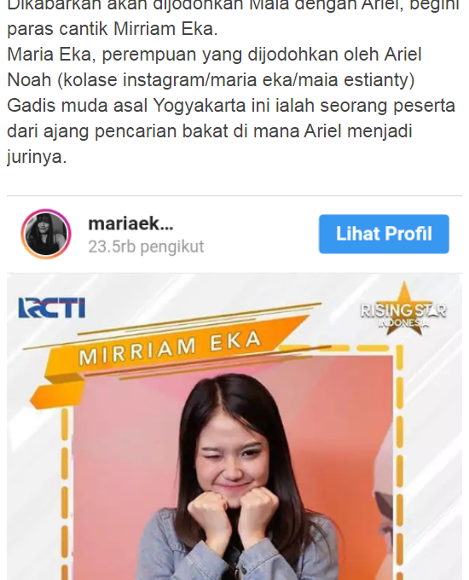Click the text paras cantik Mirriam Eka
Screen dimensions: 469x580
(113, 29)
